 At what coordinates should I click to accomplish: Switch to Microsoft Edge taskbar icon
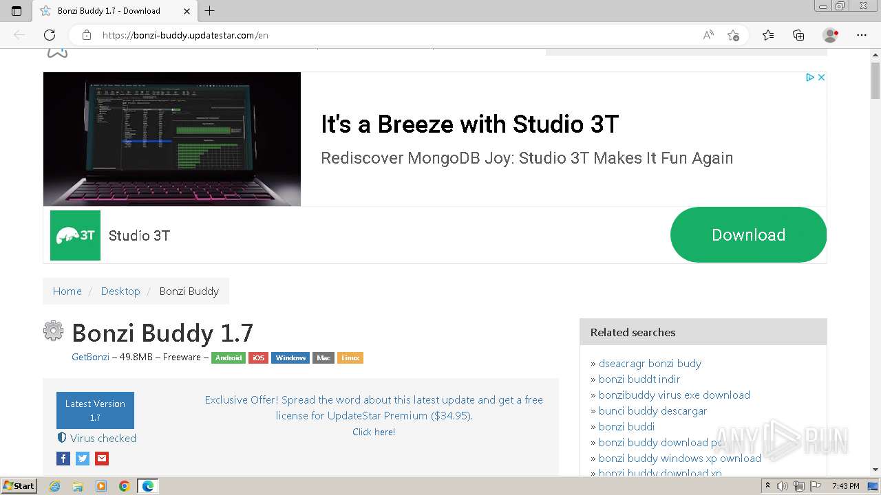(x=148, y=486)
